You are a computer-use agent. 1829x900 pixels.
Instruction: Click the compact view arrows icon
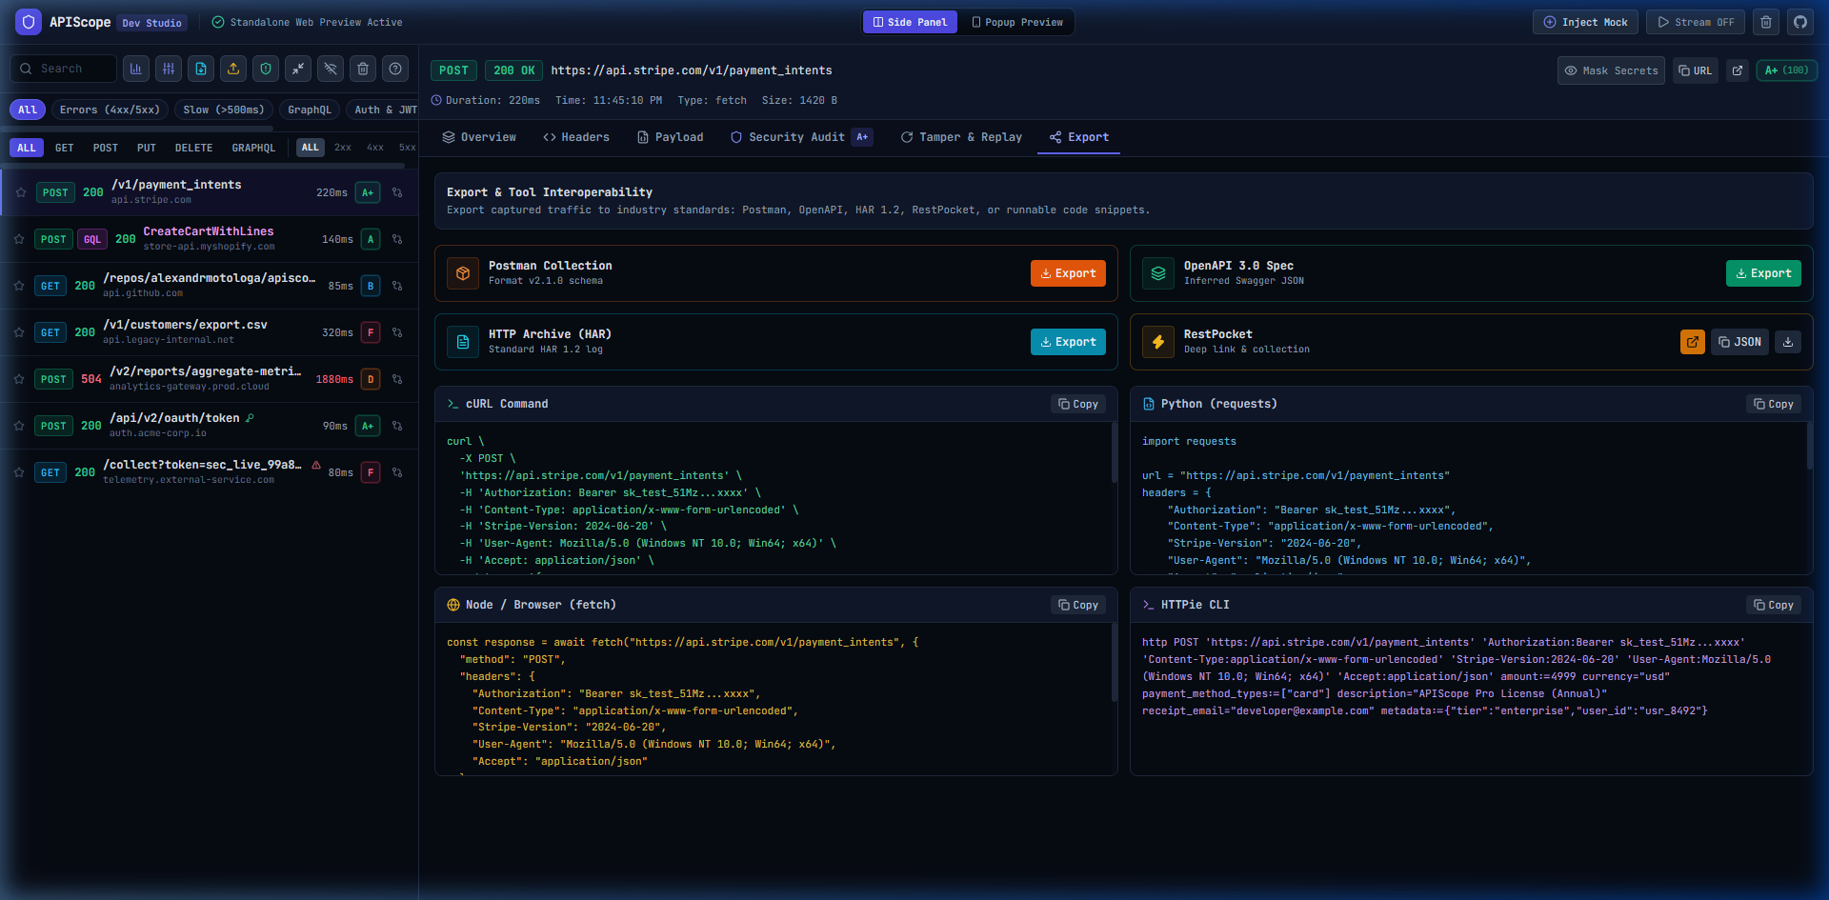[x=298, y=69]
